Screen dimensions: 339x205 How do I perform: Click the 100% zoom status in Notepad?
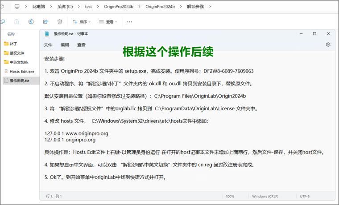pos(230,197)
